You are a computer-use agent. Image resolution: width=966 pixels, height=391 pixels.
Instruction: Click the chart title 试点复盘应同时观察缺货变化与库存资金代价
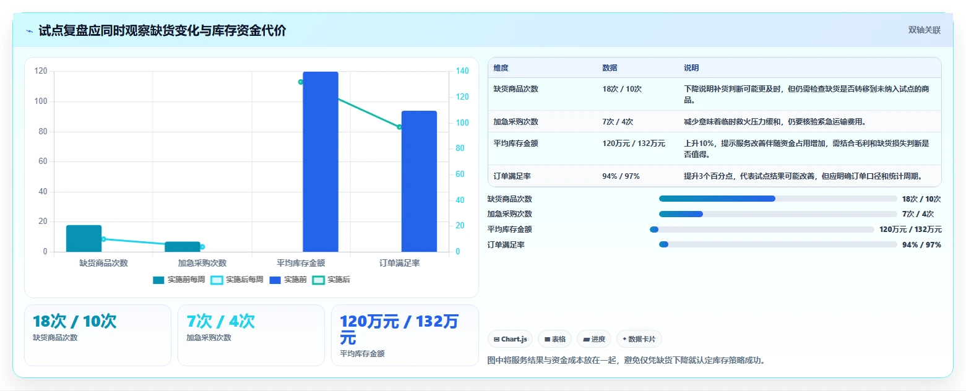(x=162, y=30)
